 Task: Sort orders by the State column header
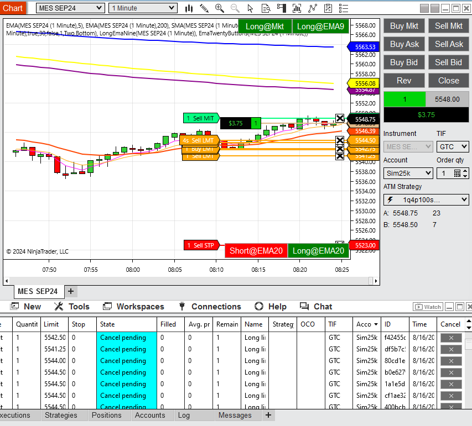click(126, 324)
